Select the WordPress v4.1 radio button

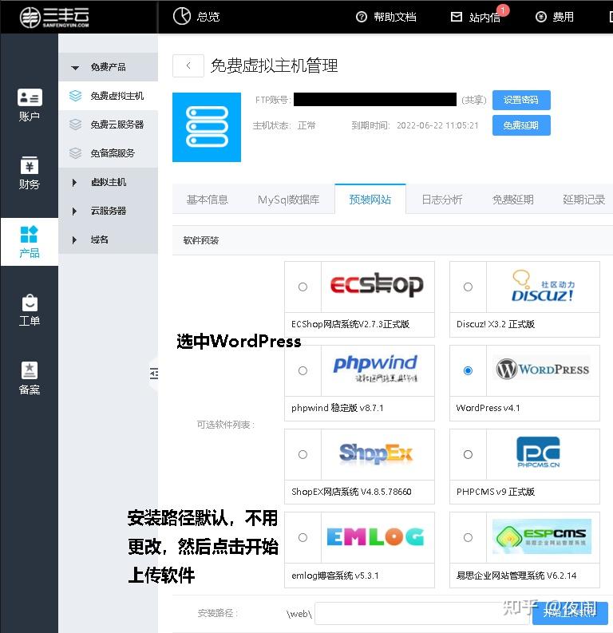[468, 370]
